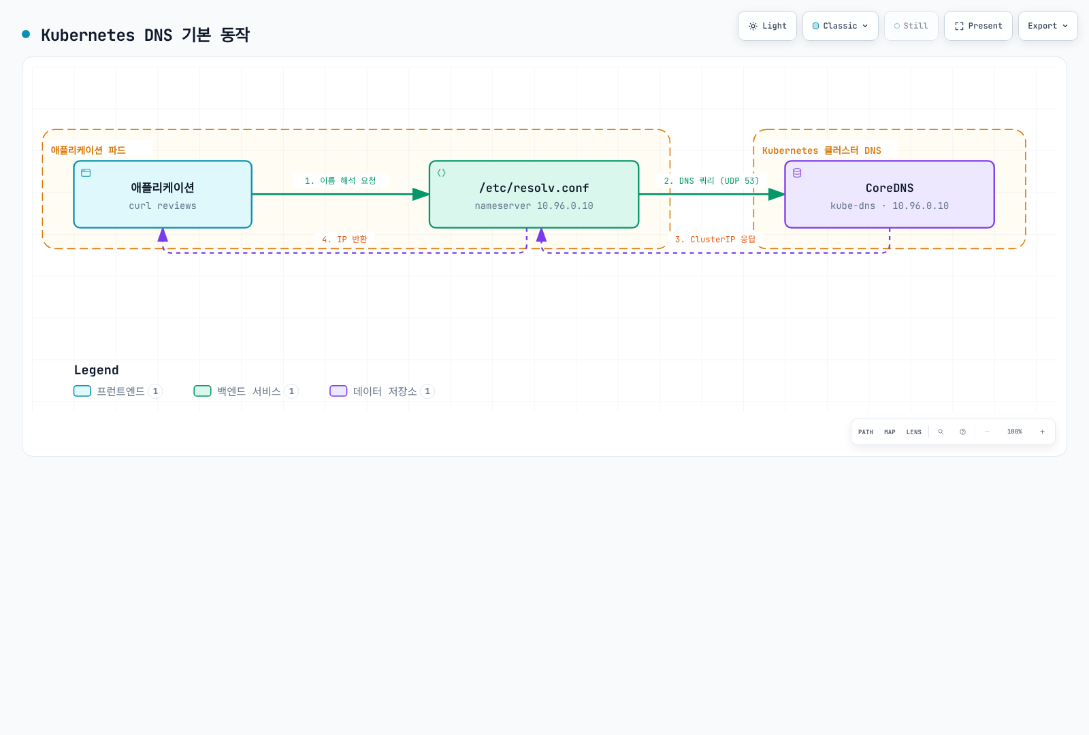
Task: Open the Classic style dropdown
Action: click(841, 26)
